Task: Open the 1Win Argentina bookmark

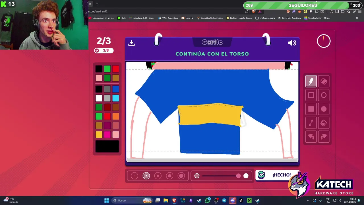Action: (x=168, y=18)
